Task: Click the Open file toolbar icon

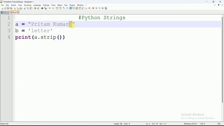Action: coord(5,8)
